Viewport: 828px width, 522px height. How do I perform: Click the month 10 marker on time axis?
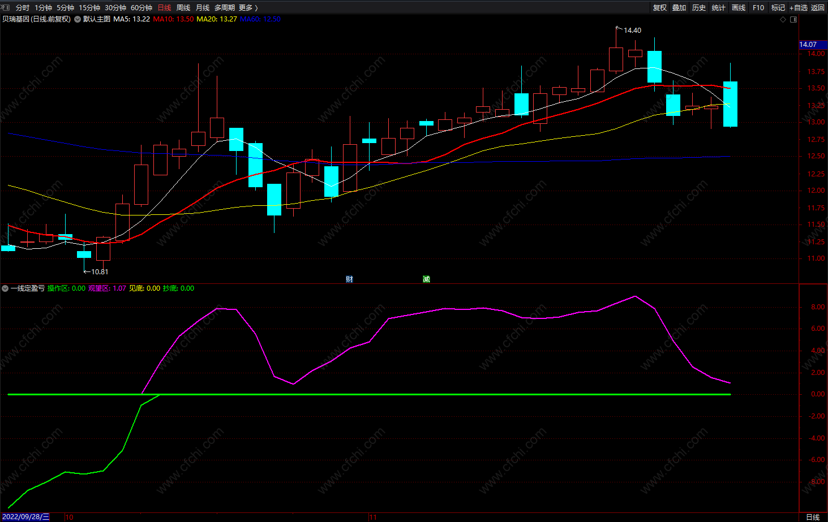click(x=69, y=517)
